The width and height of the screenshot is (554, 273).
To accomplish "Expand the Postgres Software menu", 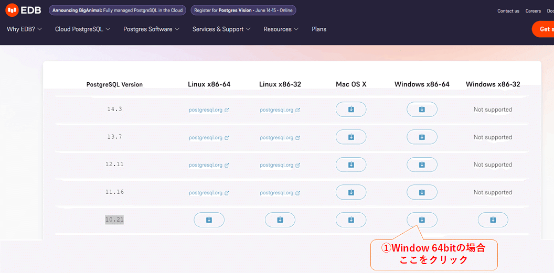I will 151,29.
